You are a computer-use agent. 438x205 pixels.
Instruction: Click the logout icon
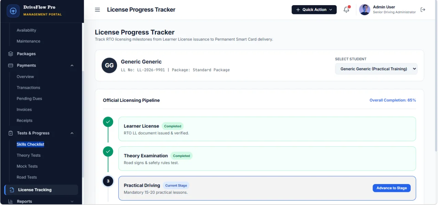click(423, 10)
